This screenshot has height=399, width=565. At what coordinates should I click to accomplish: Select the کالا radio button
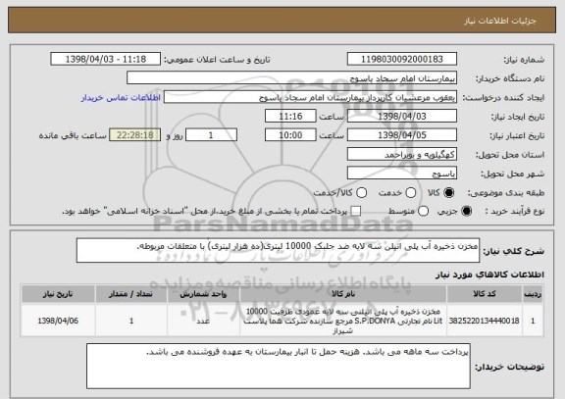448,193
